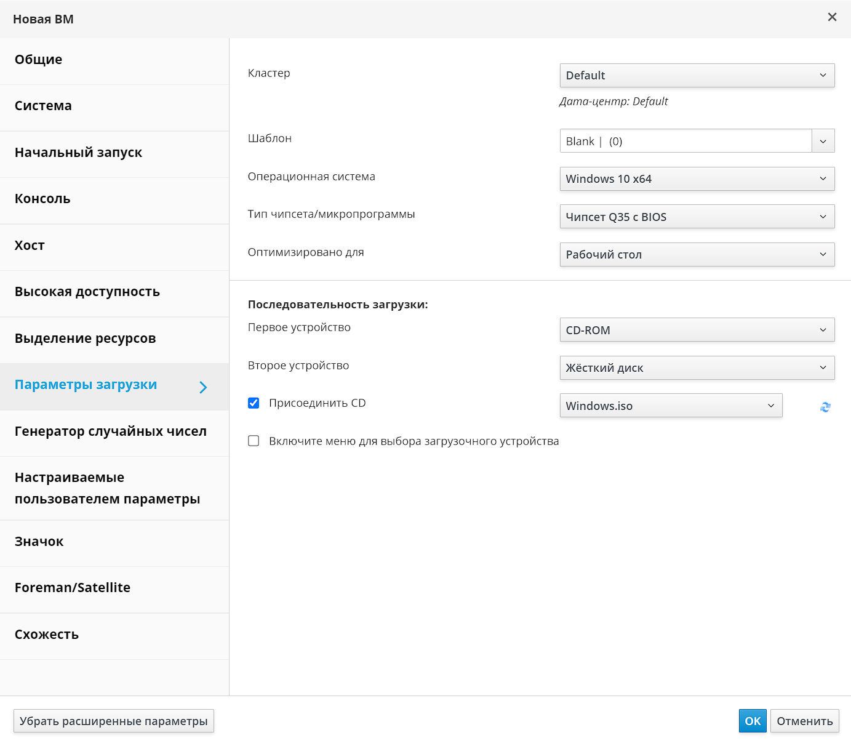Screen dimensions: 851x746
Task: Expand the Операционная система dropdown
Action: pos(697,179)
